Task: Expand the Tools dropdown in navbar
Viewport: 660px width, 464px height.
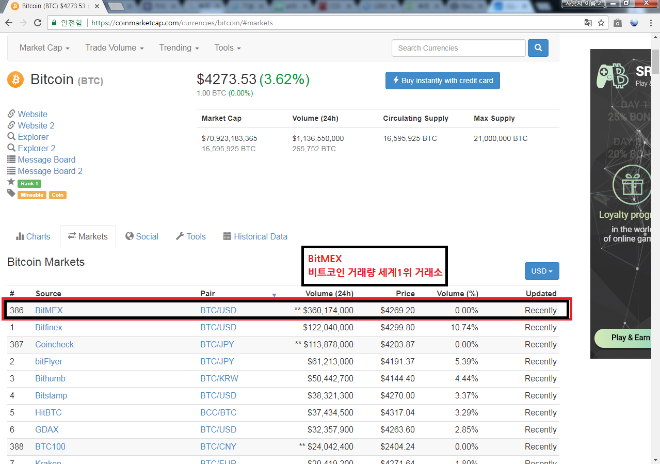Action: coord(228,47)
